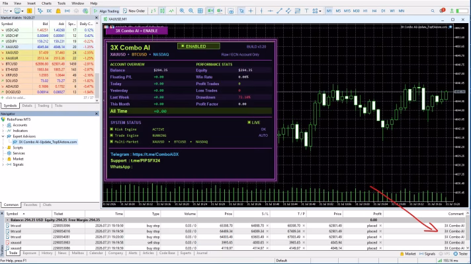The image size is (471, 264).
Task: Switch timeframe to H4
Action: 374,11
